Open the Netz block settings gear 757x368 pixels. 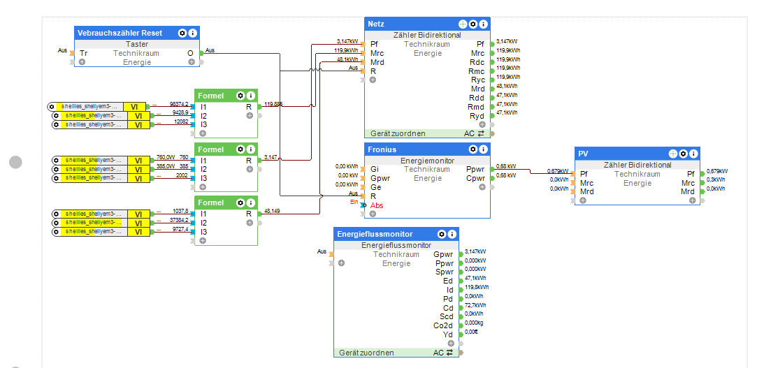point(473,24)
